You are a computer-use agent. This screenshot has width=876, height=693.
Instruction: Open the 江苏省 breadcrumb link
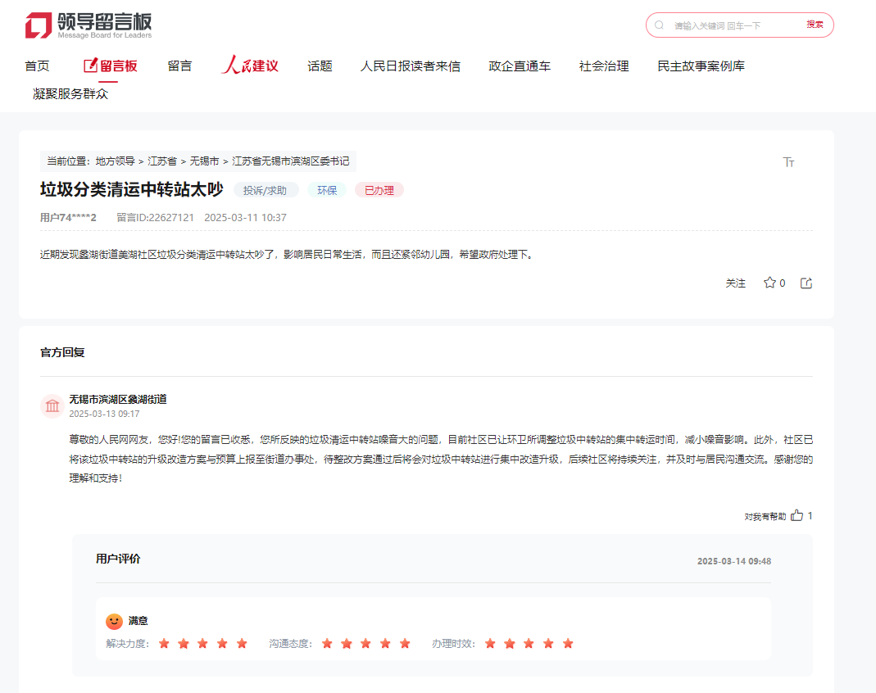(162, 161)
